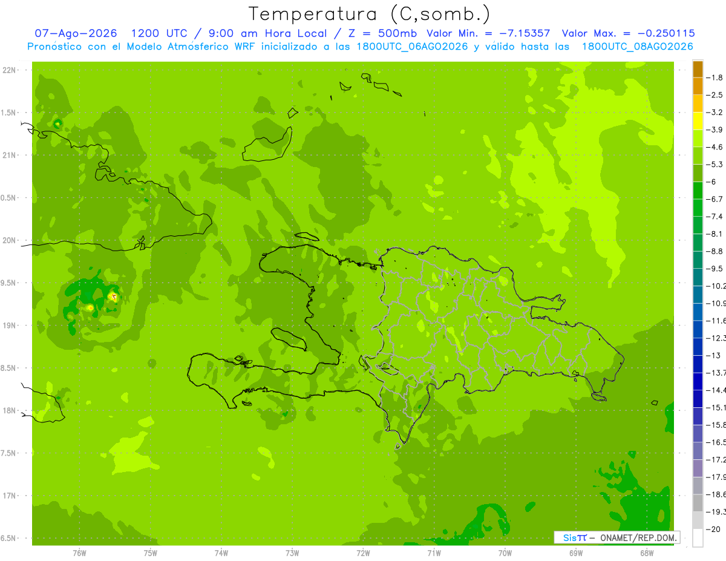Click the '-7.4' colorbar value
The image size is (726, 561).
[x=715, y=216]
